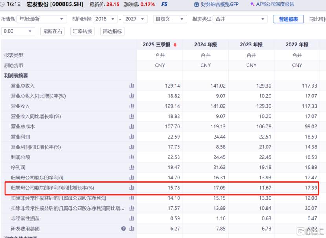Image resolution: width=326 pixels, height=238 pixels.
Task: Click the help question mark beside 研发费用总额
Action: click(123, 229)
